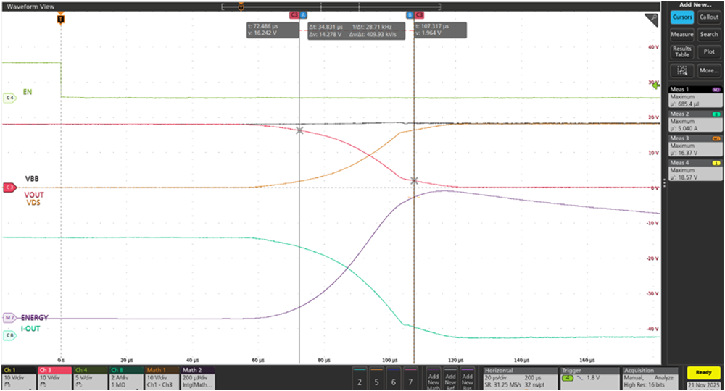Click the trigger level arrow on right edge
Viewport: 725px width, 391px height.
pyautogui.click(x=656, y=85)
